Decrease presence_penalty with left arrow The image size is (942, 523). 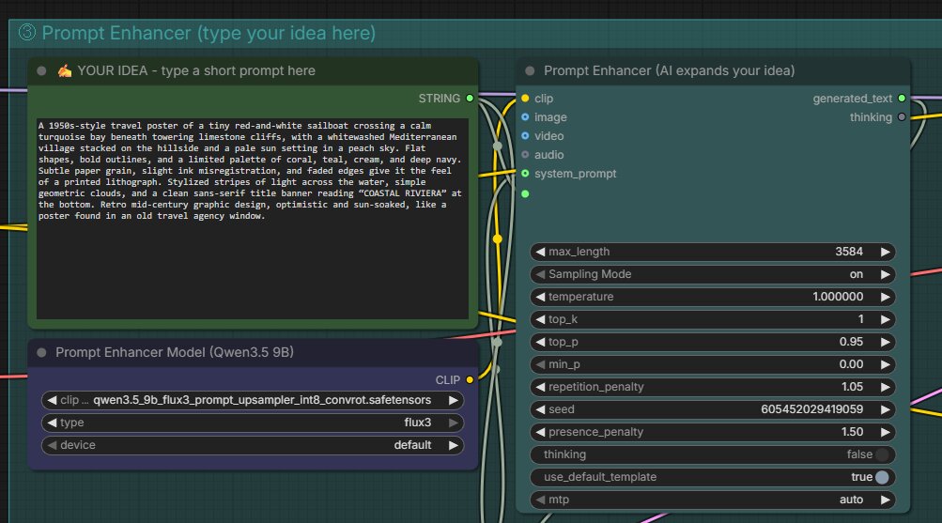[540, 432]
